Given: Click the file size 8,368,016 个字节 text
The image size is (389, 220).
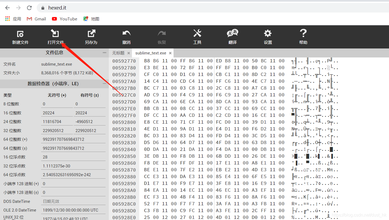Looking at the screenshot, I should (67, 73).
